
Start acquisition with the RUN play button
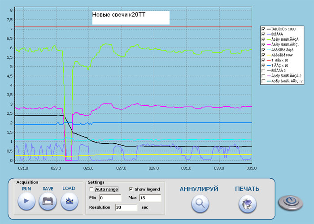coord(26,201)
